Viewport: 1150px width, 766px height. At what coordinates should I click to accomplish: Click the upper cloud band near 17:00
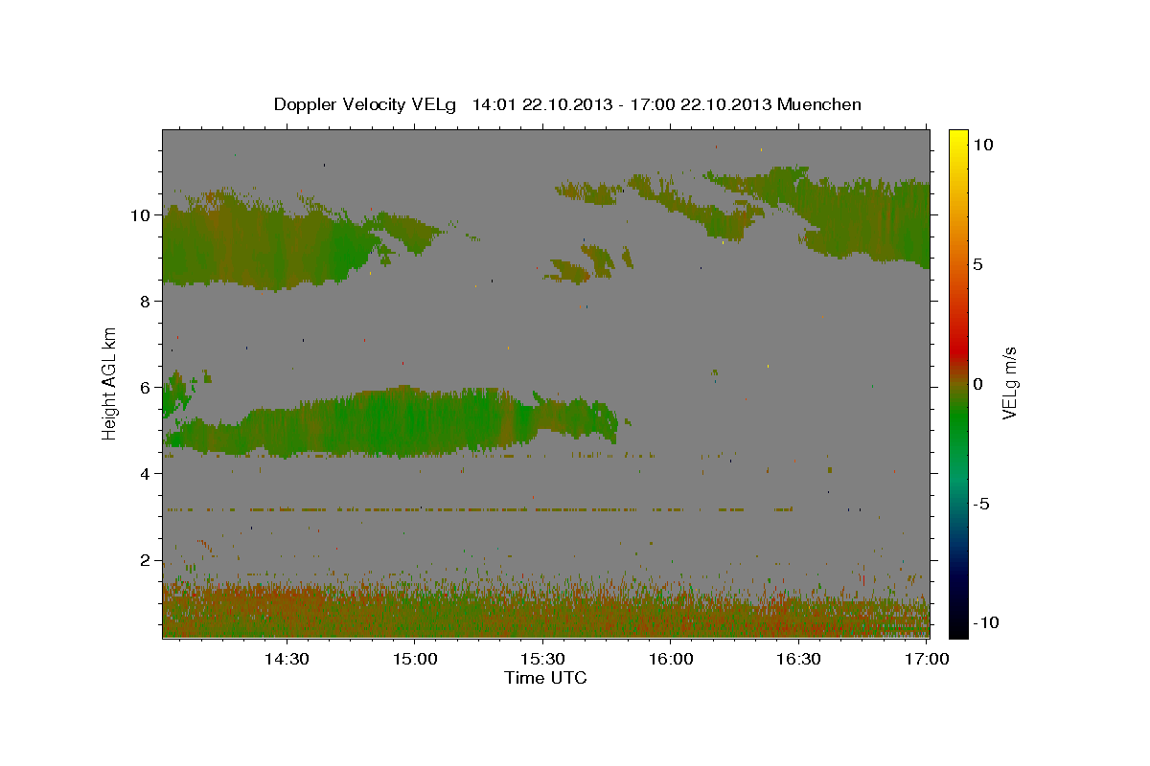[x=862, y=215]
